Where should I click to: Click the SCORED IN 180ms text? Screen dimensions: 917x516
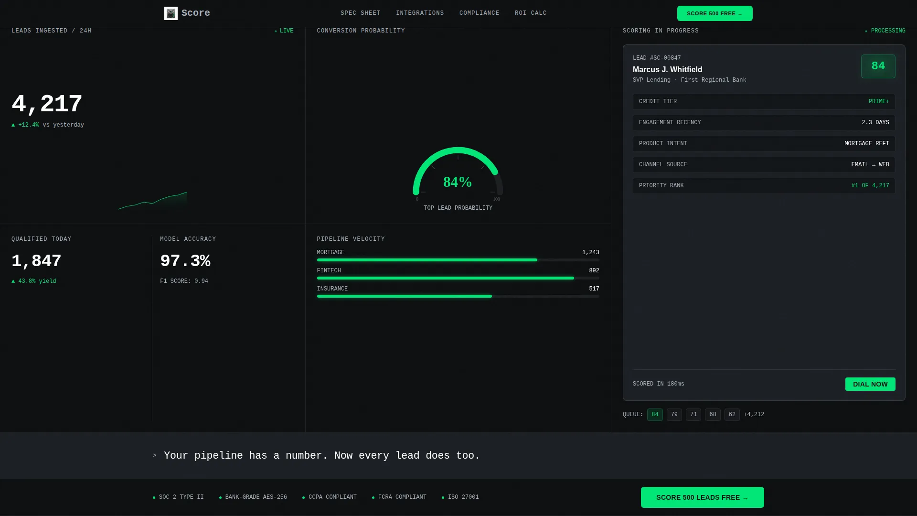pyautogui.click(x=659, y=384)
